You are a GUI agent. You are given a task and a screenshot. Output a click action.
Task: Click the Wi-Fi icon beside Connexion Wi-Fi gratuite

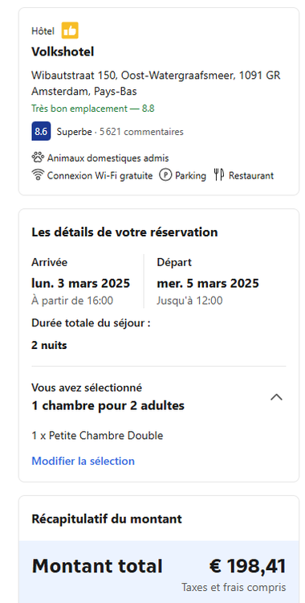tap(37, 175)
